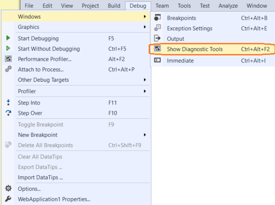
Task: Open the Build menu
Action: pos(114,6)
